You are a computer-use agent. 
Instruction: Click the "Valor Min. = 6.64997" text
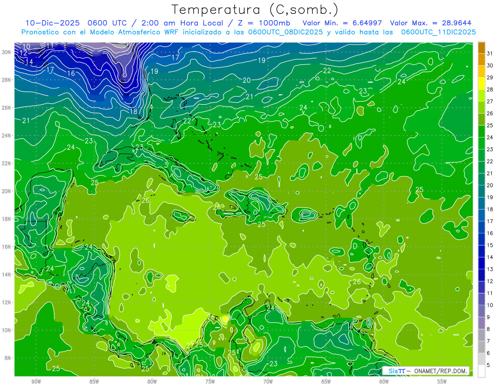342,23
